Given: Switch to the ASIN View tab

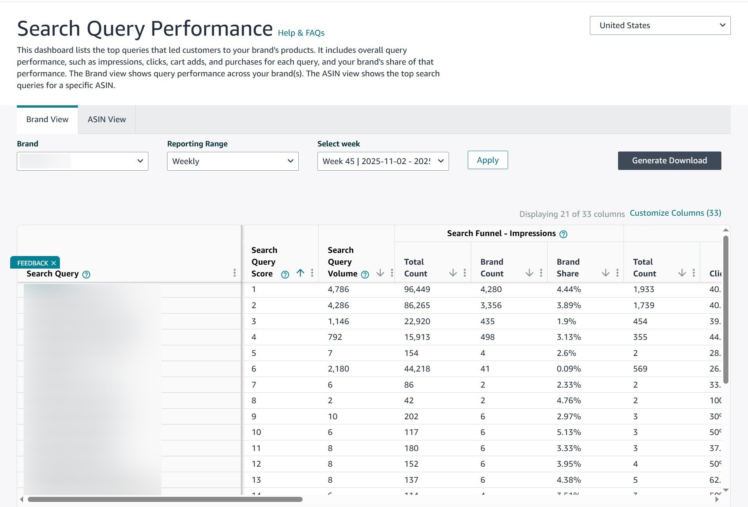Looking at the screenshot, I should tap(106, 119).
